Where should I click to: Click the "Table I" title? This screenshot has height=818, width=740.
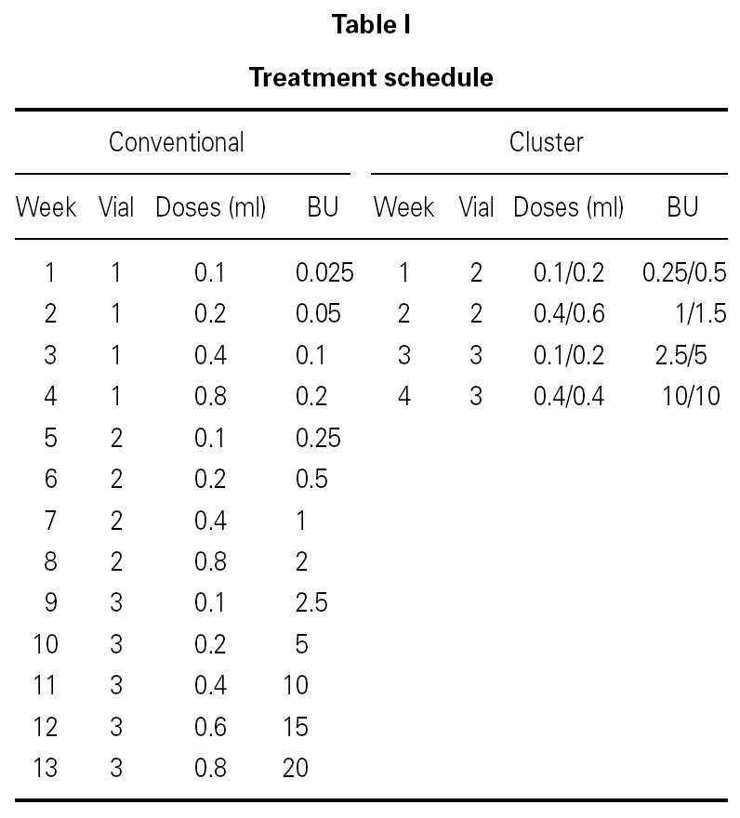[371, 26]
